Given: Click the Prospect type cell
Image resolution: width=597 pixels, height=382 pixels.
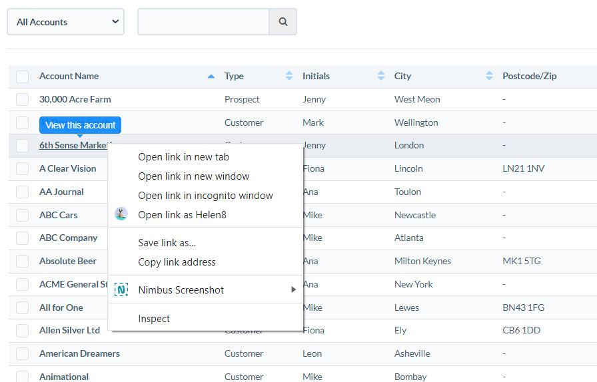Looking at the screenshot, I should pyautogui.click(x=242, y=99).
